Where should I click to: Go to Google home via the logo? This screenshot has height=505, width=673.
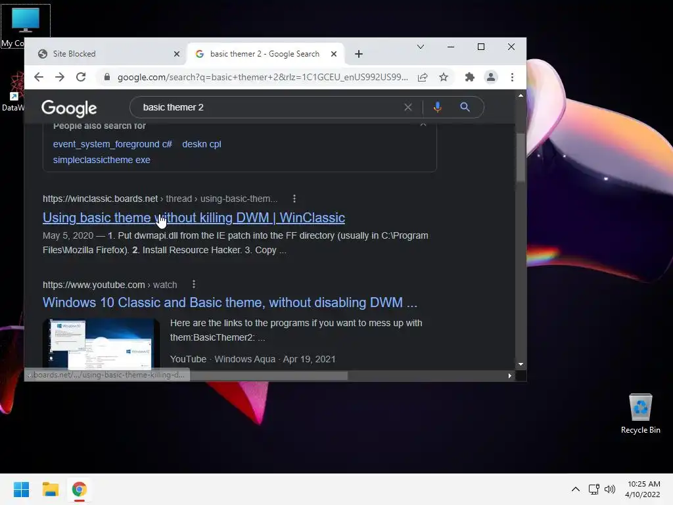click(69, 108)
